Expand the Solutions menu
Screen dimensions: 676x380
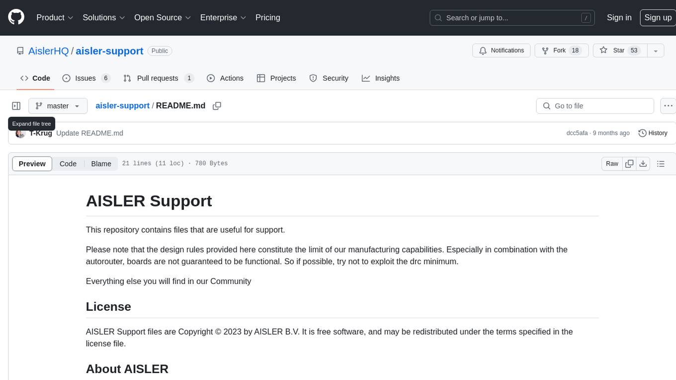click(x=104, y=17)
